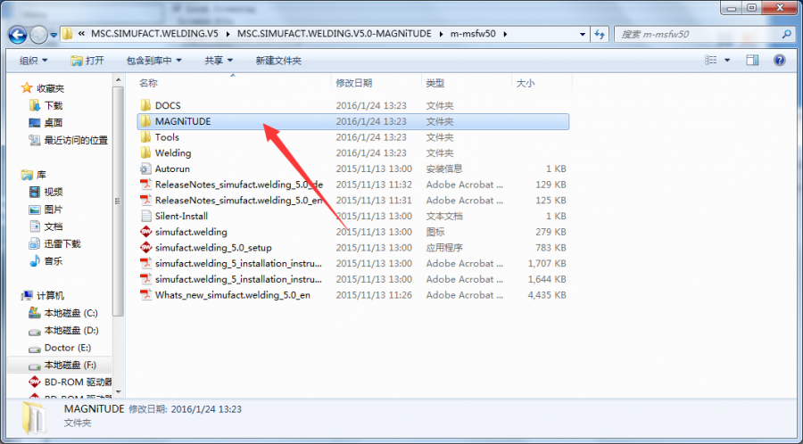The height and width of the screenshot is (444, 803).
Task: Open Doctor (E:) drive
Action: click(68, 348)
